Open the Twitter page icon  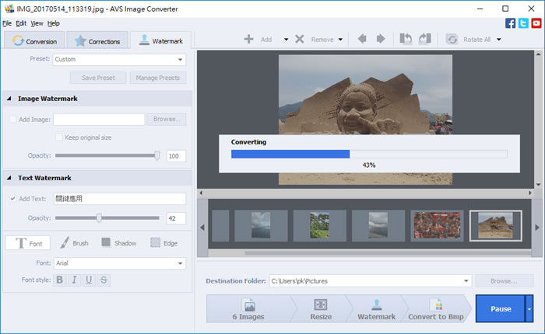coord(523,23)
